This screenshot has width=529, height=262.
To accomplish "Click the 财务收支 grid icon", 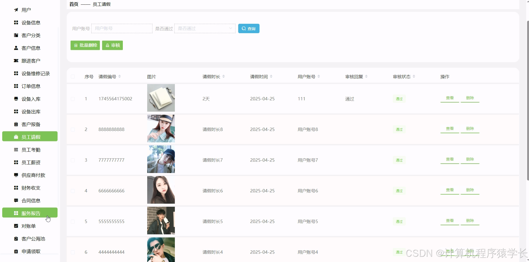I will [16, 188].
